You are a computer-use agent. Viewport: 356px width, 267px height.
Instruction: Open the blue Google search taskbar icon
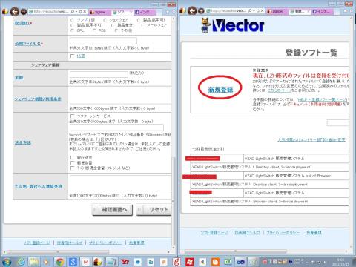click(73, 262)
